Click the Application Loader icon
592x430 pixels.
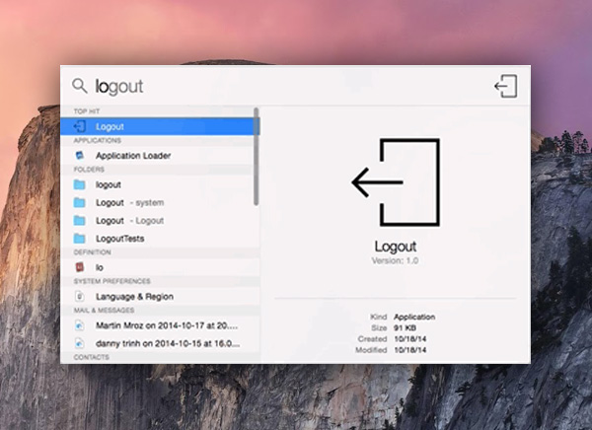coord(80,155)
